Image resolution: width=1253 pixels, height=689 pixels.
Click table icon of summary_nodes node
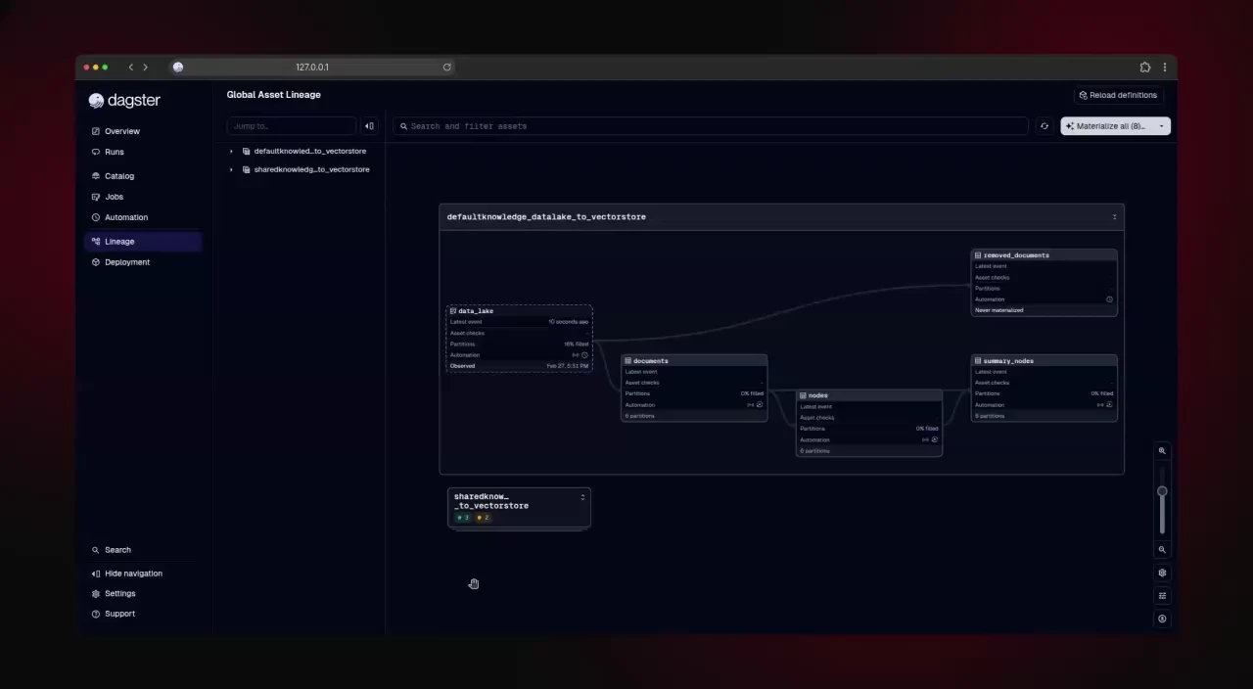978,361
